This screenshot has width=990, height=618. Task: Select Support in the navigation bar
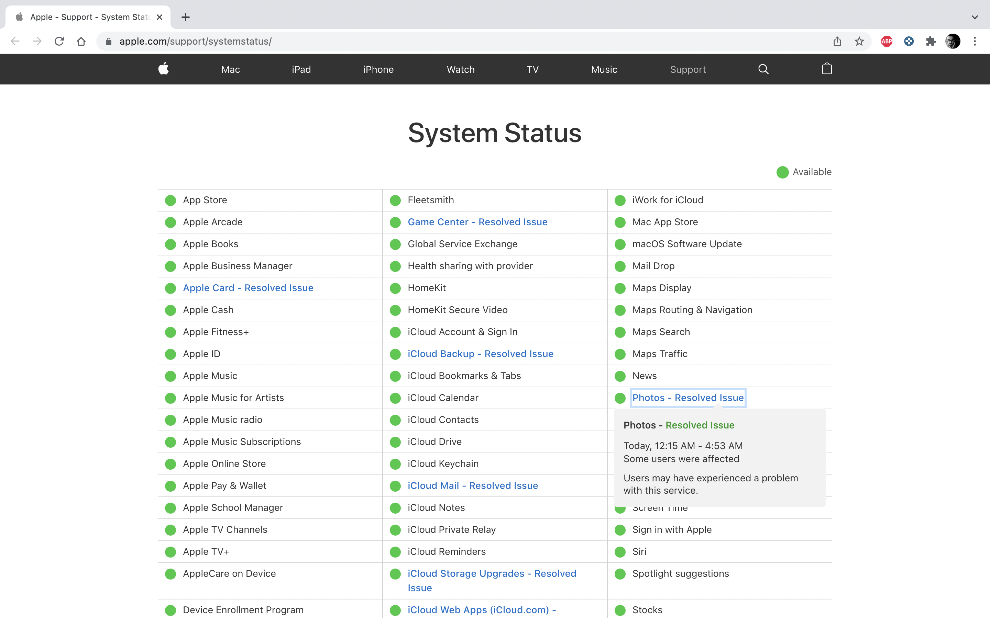pyautogui.click(x=688, y=69)
